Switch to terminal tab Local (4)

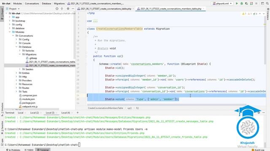66,113
